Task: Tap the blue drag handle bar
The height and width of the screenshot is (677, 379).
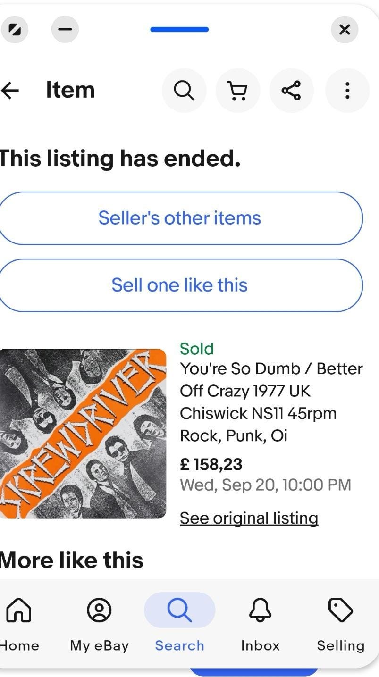Action: tap(179, 30)
